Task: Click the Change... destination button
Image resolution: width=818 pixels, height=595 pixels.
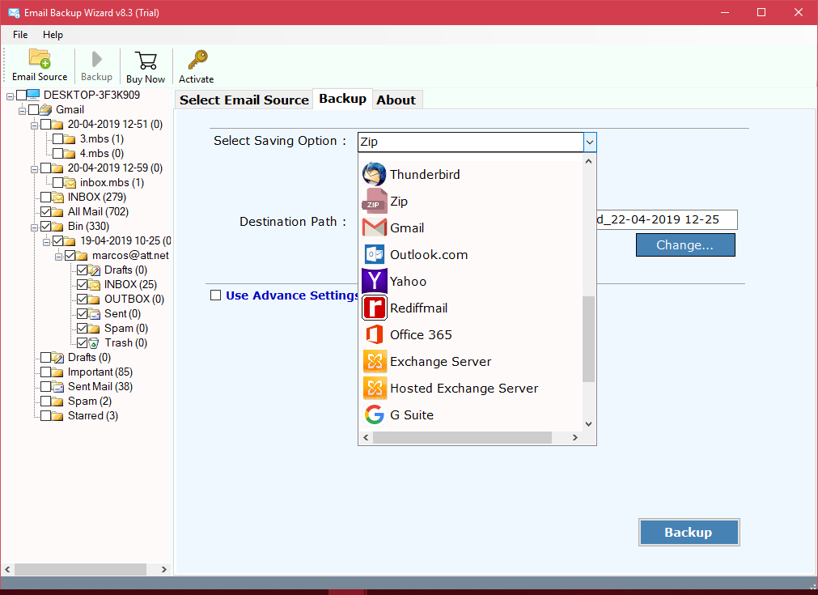Action: pyautogui.click(x=685, y=244)
